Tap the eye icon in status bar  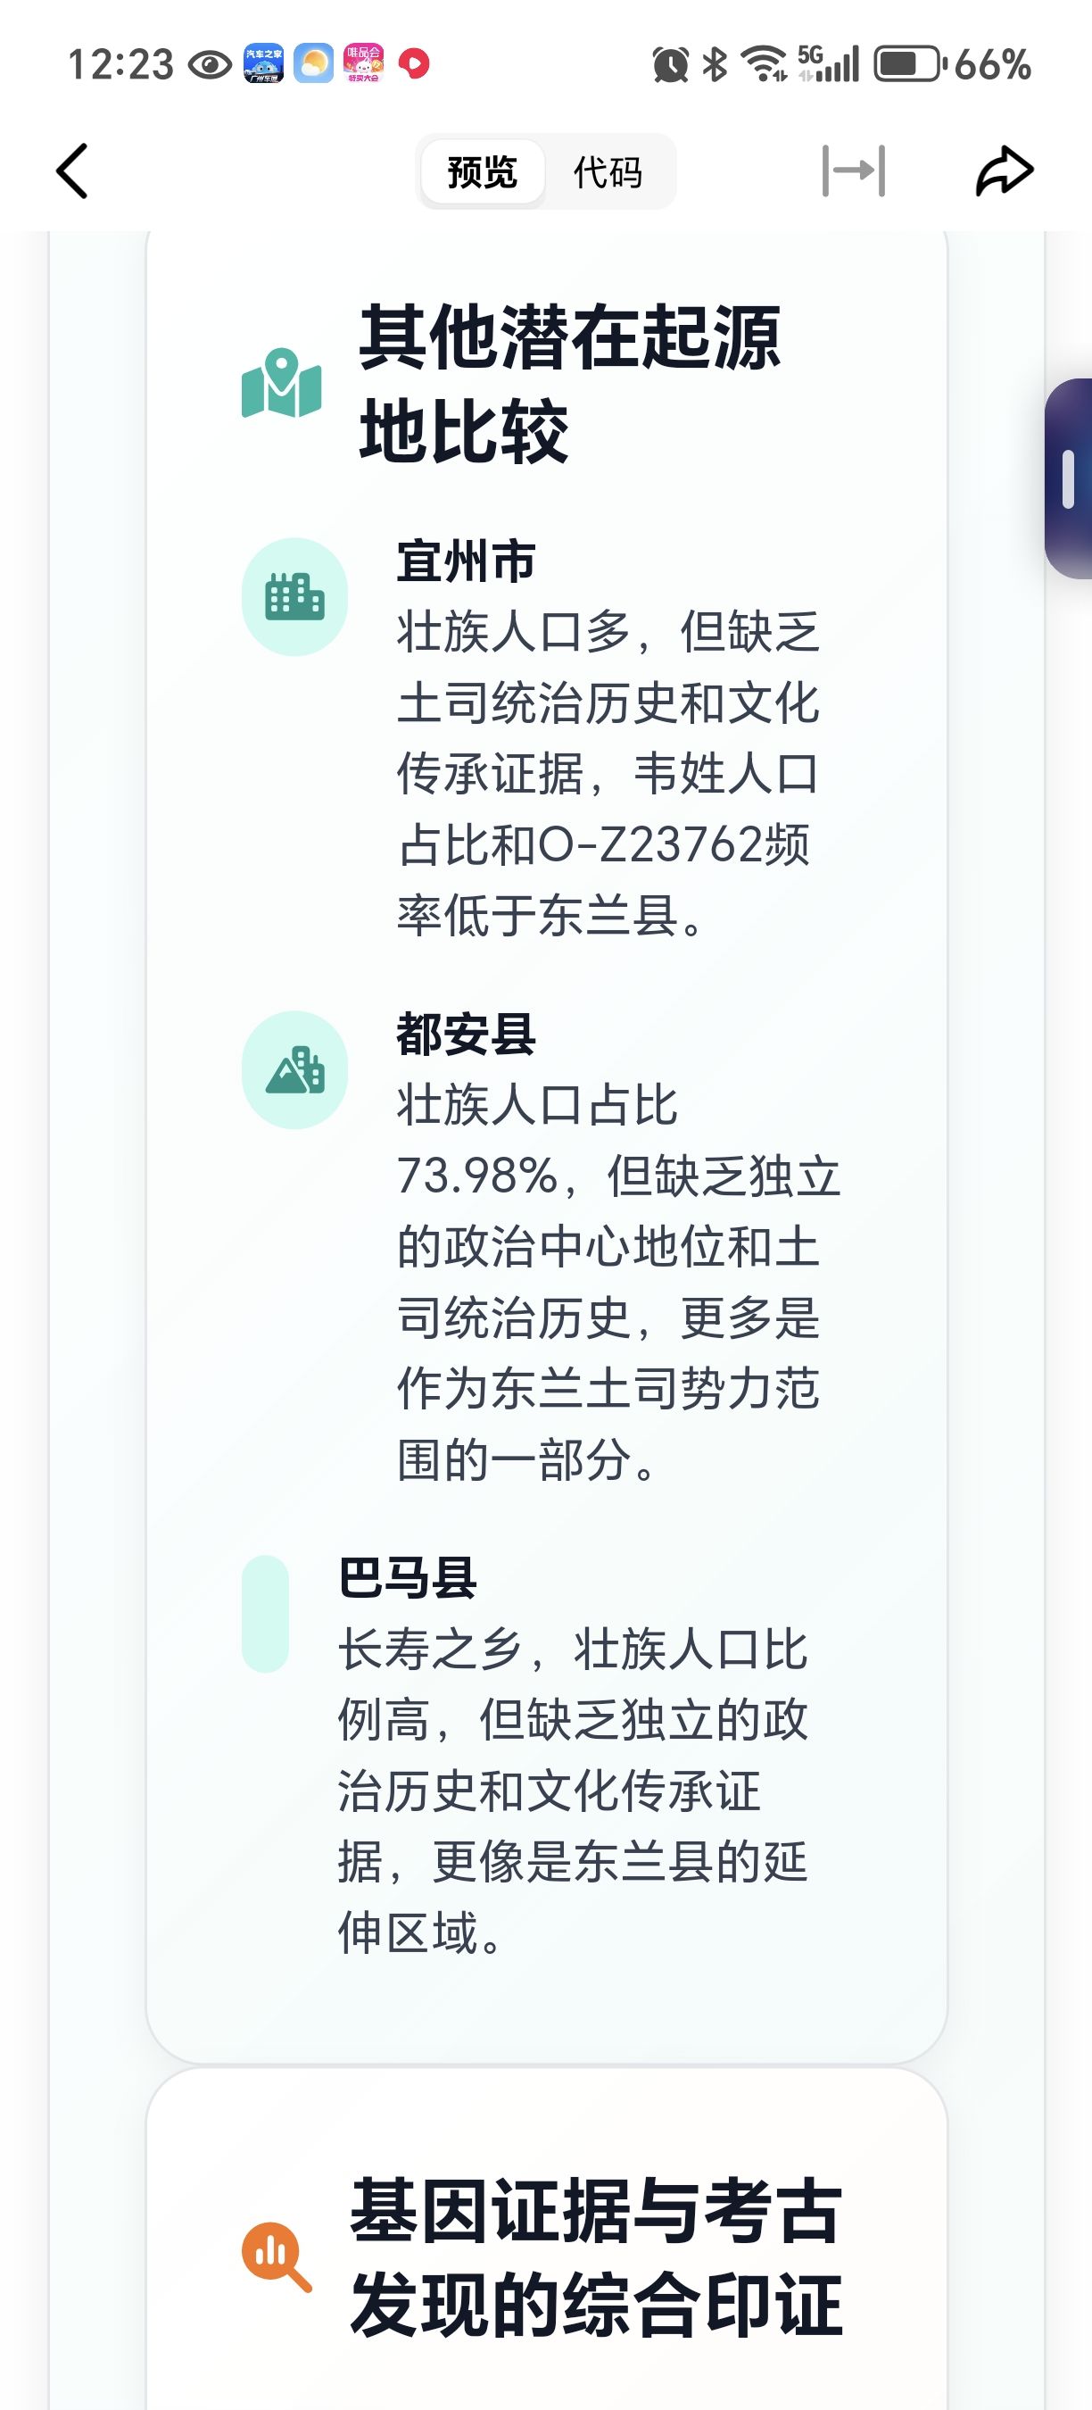tap(211, 64)
